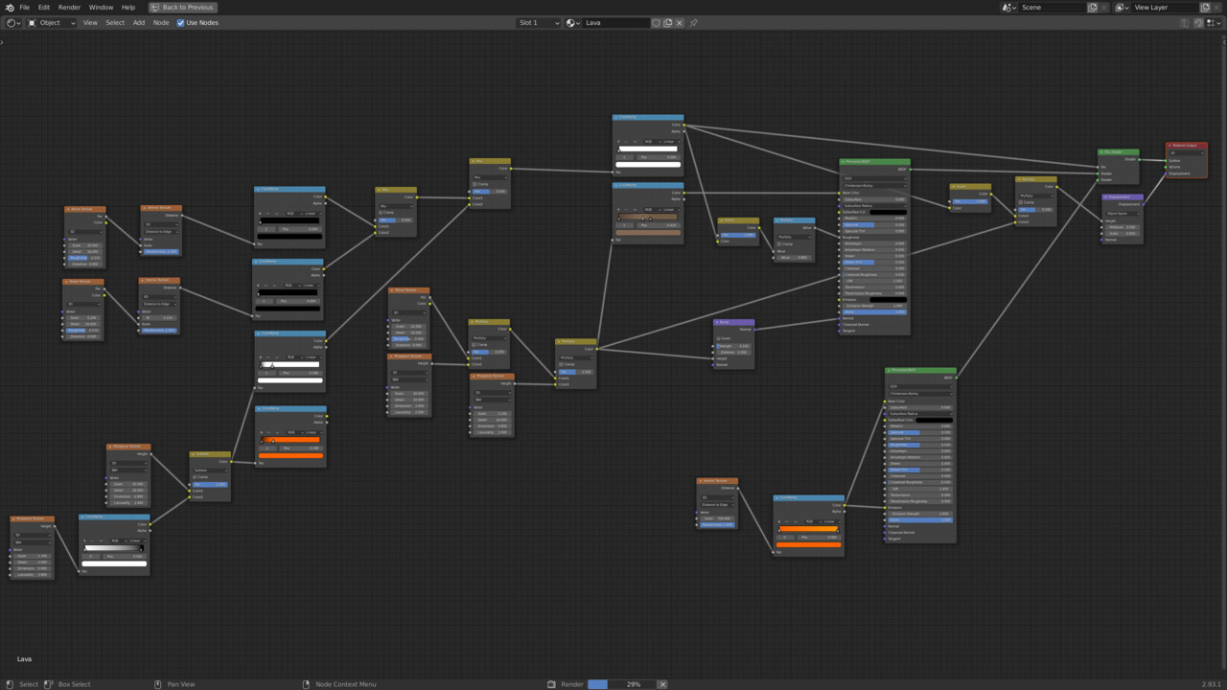Click the 2.93.1 version text
The width and height of the screenshot is (1227, 690).
tap(1212, 684)
